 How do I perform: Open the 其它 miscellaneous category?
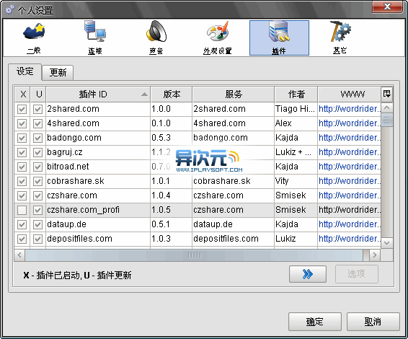coord(340,38)
